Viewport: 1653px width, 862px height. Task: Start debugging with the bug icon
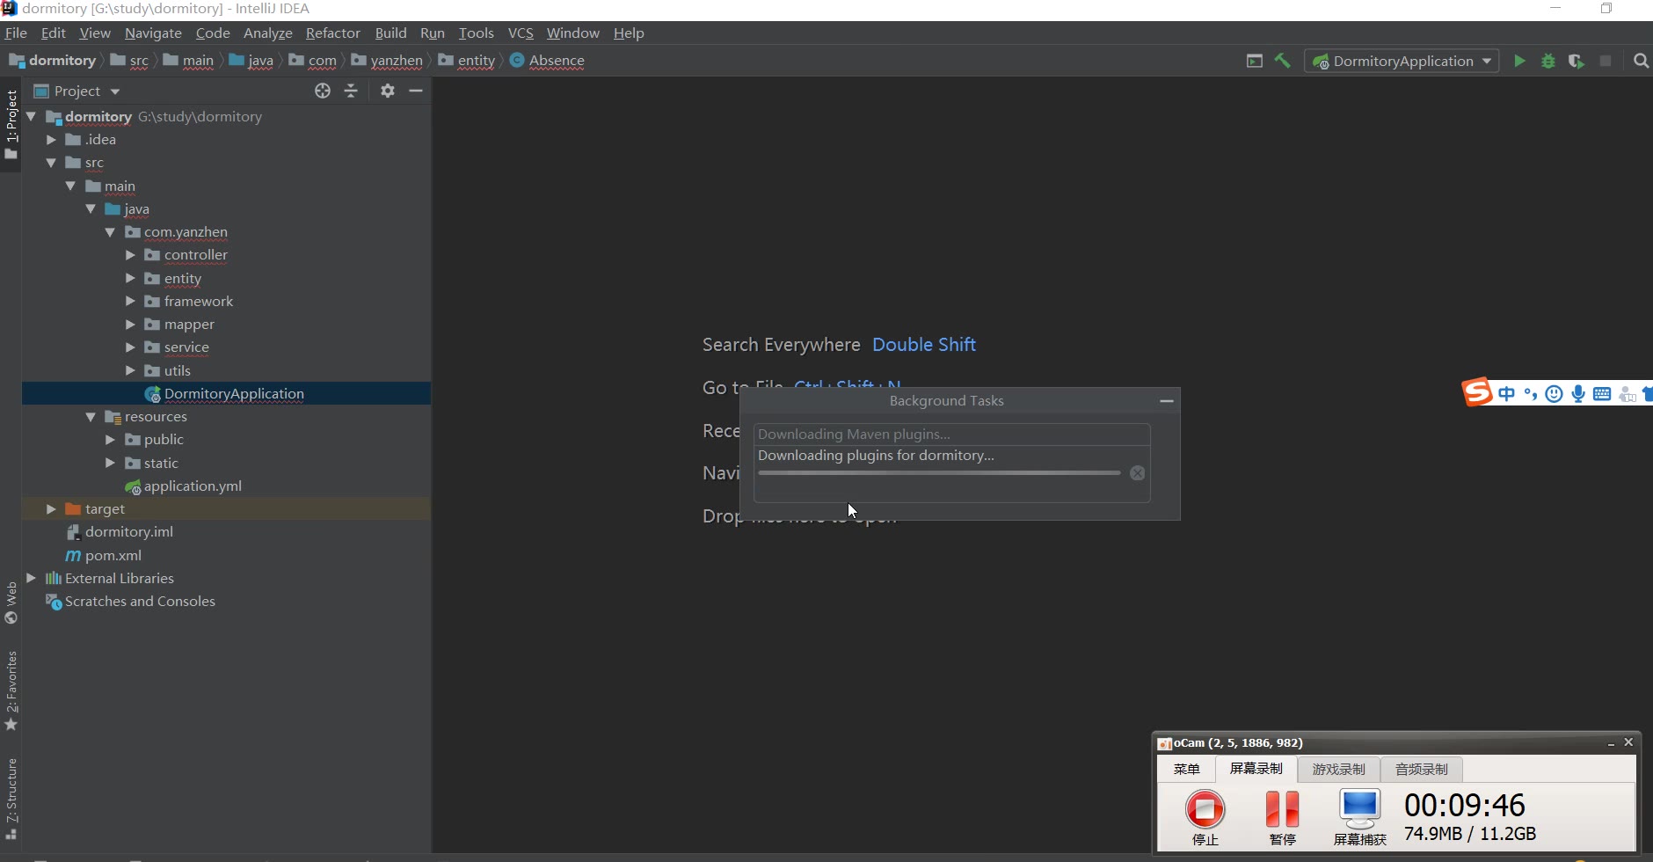click(1548, 61)
